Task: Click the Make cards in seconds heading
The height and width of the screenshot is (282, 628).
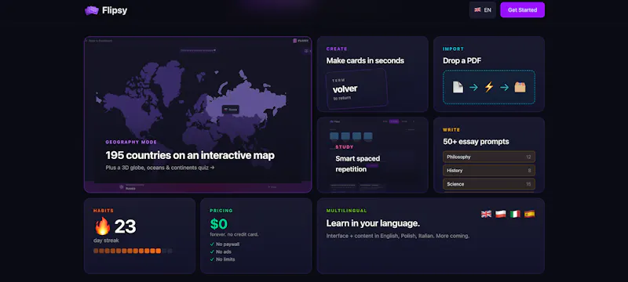Action: (365, 61)
